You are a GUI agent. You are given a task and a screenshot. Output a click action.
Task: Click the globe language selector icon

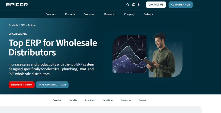click(134, 5)
